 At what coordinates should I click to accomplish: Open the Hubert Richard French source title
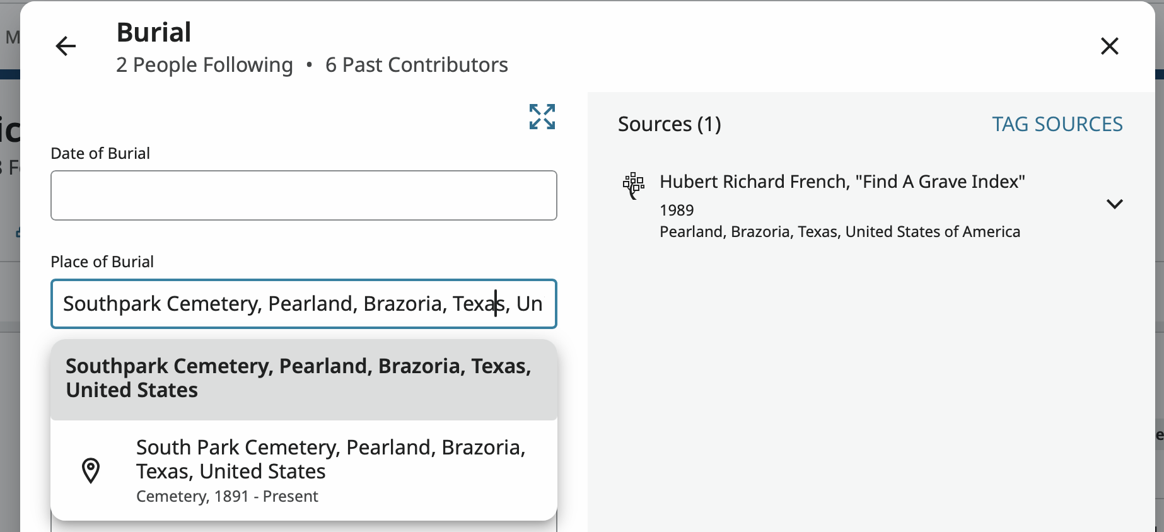[x=842, y=182]
